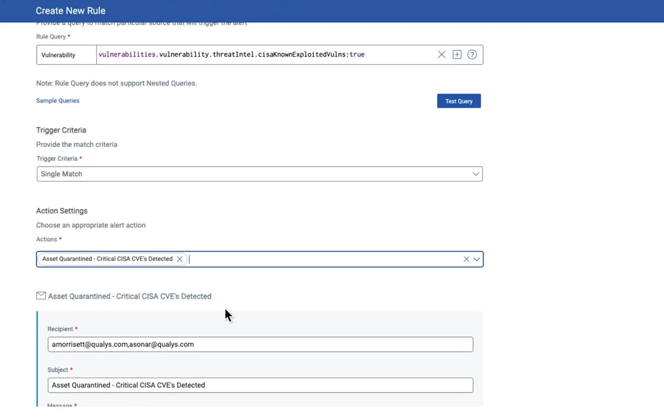Clear the Rule Query text with X icon
The width and height of the screenshot is (664, 419).
[x=441, y=55]
